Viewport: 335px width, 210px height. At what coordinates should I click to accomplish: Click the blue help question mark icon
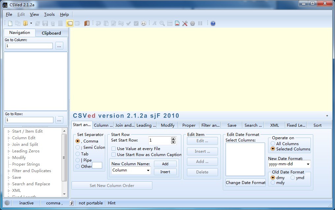(213, 23)
